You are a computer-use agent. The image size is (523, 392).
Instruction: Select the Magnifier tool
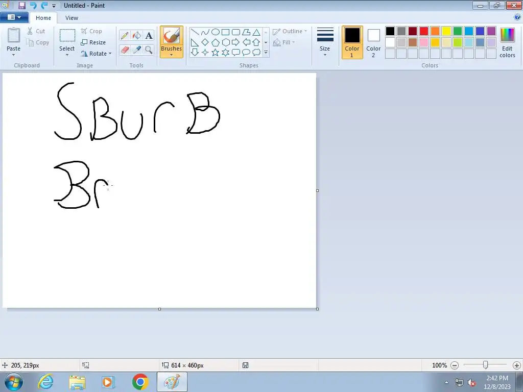pyautogui.click(x=149, y=50)
